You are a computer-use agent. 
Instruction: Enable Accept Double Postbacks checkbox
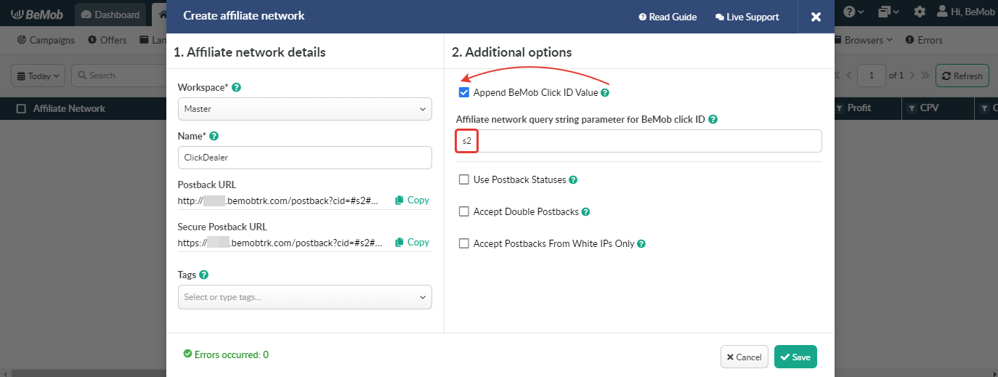[x=464, y=211]
